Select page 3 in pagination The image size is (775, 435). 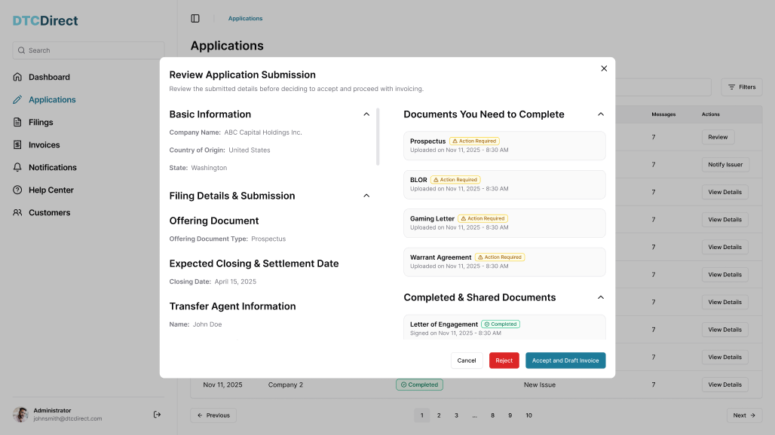456,415
